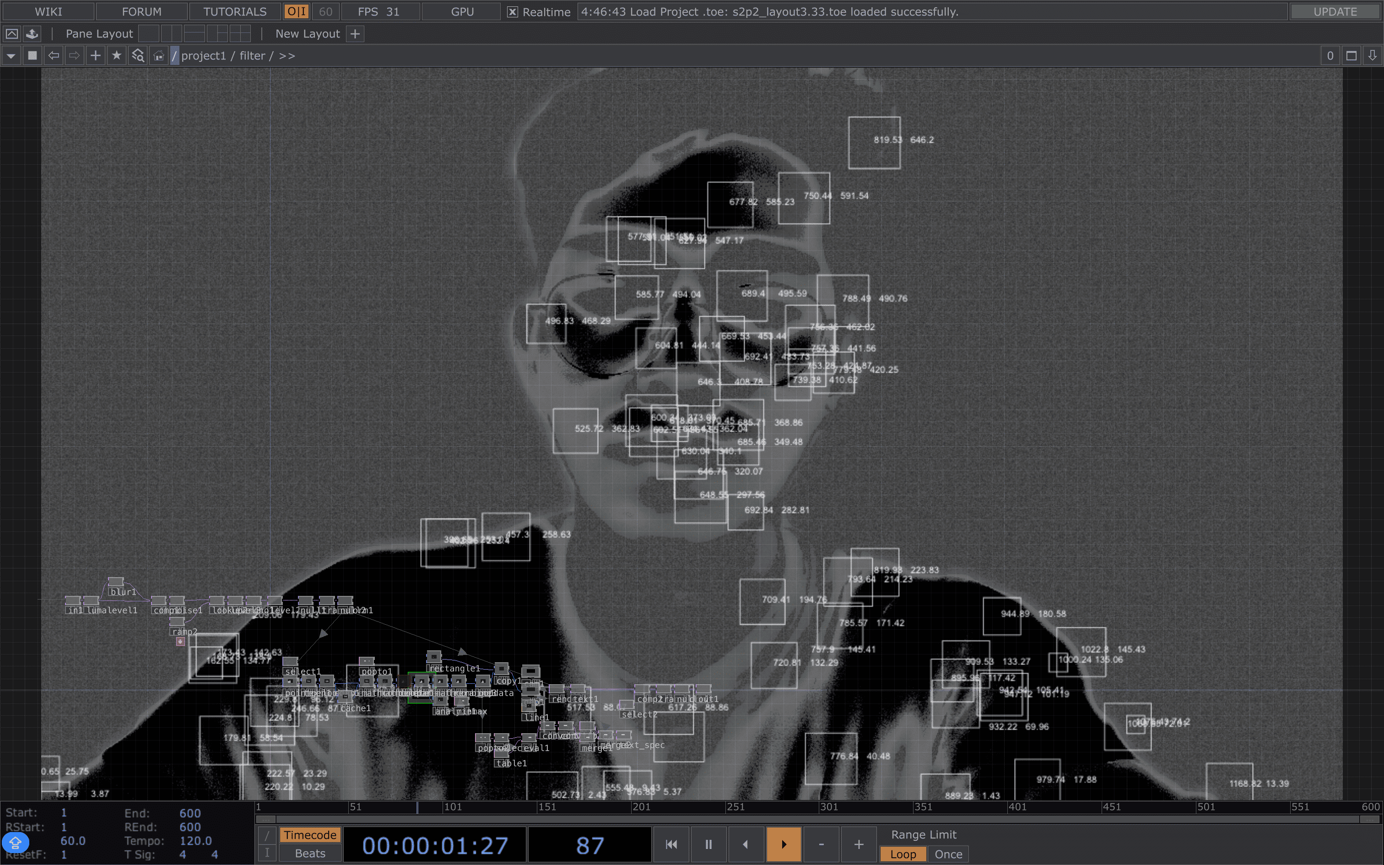Go back with the left arrow icon

[54, 55]
